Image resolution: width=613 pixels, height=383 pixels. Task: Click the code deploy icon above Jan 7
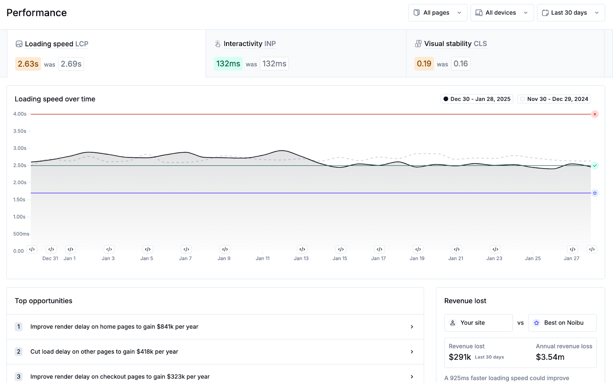point(186,249)
